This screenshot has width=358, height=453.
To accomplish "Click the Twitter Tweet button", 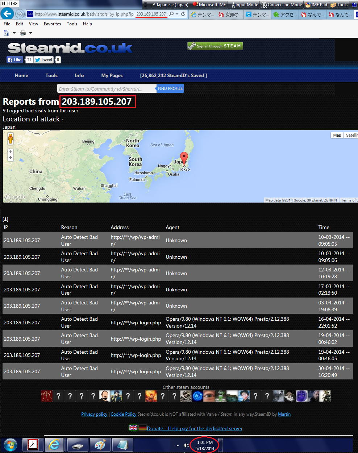I will [44, 60].
